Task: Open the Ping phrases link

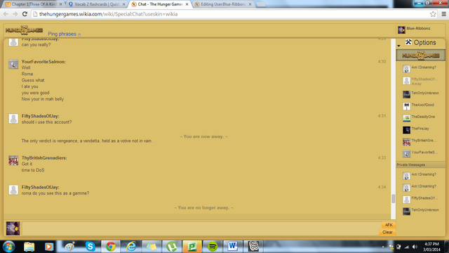Action: 62,34
